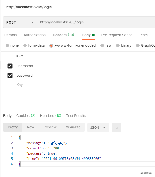The image size is (155, 177).
Task: Uncheck the password parameter checkbox
Action: click(x=10, y=76)
